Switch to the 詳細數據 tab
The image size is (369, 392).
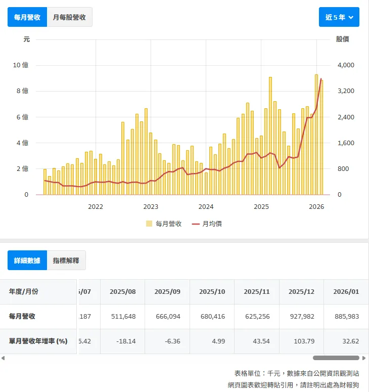(27, 260)
